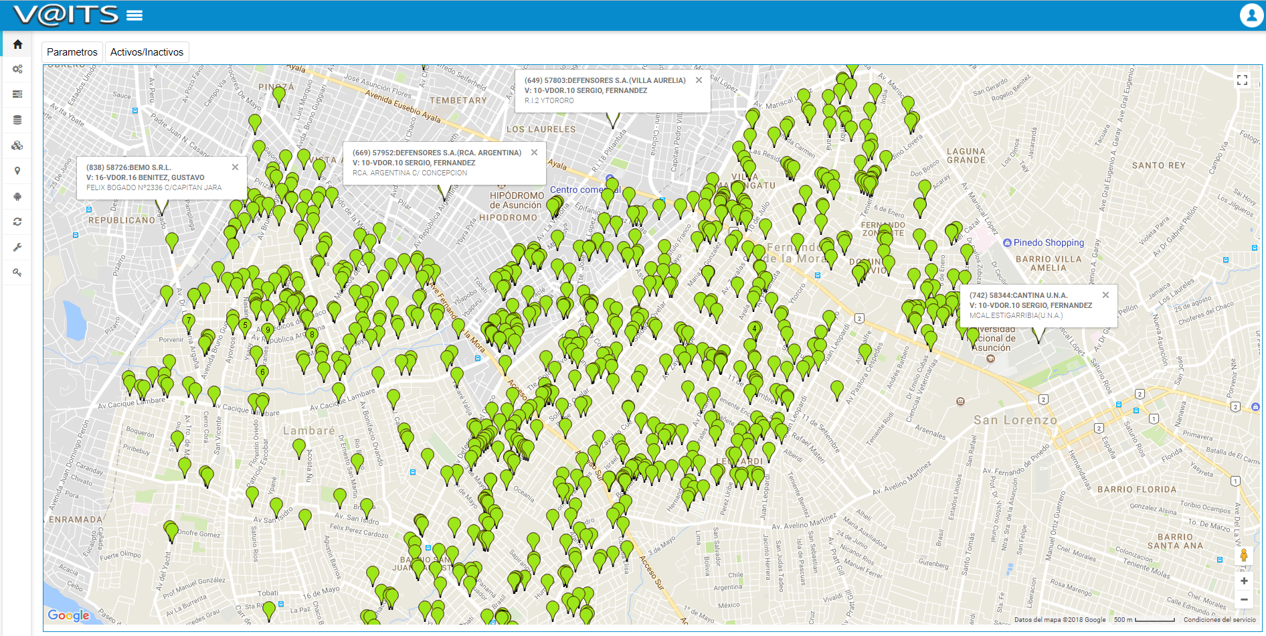The image size is (1266, 636).
Task: Select map marker numbered 6
Action: click(262, 376)
